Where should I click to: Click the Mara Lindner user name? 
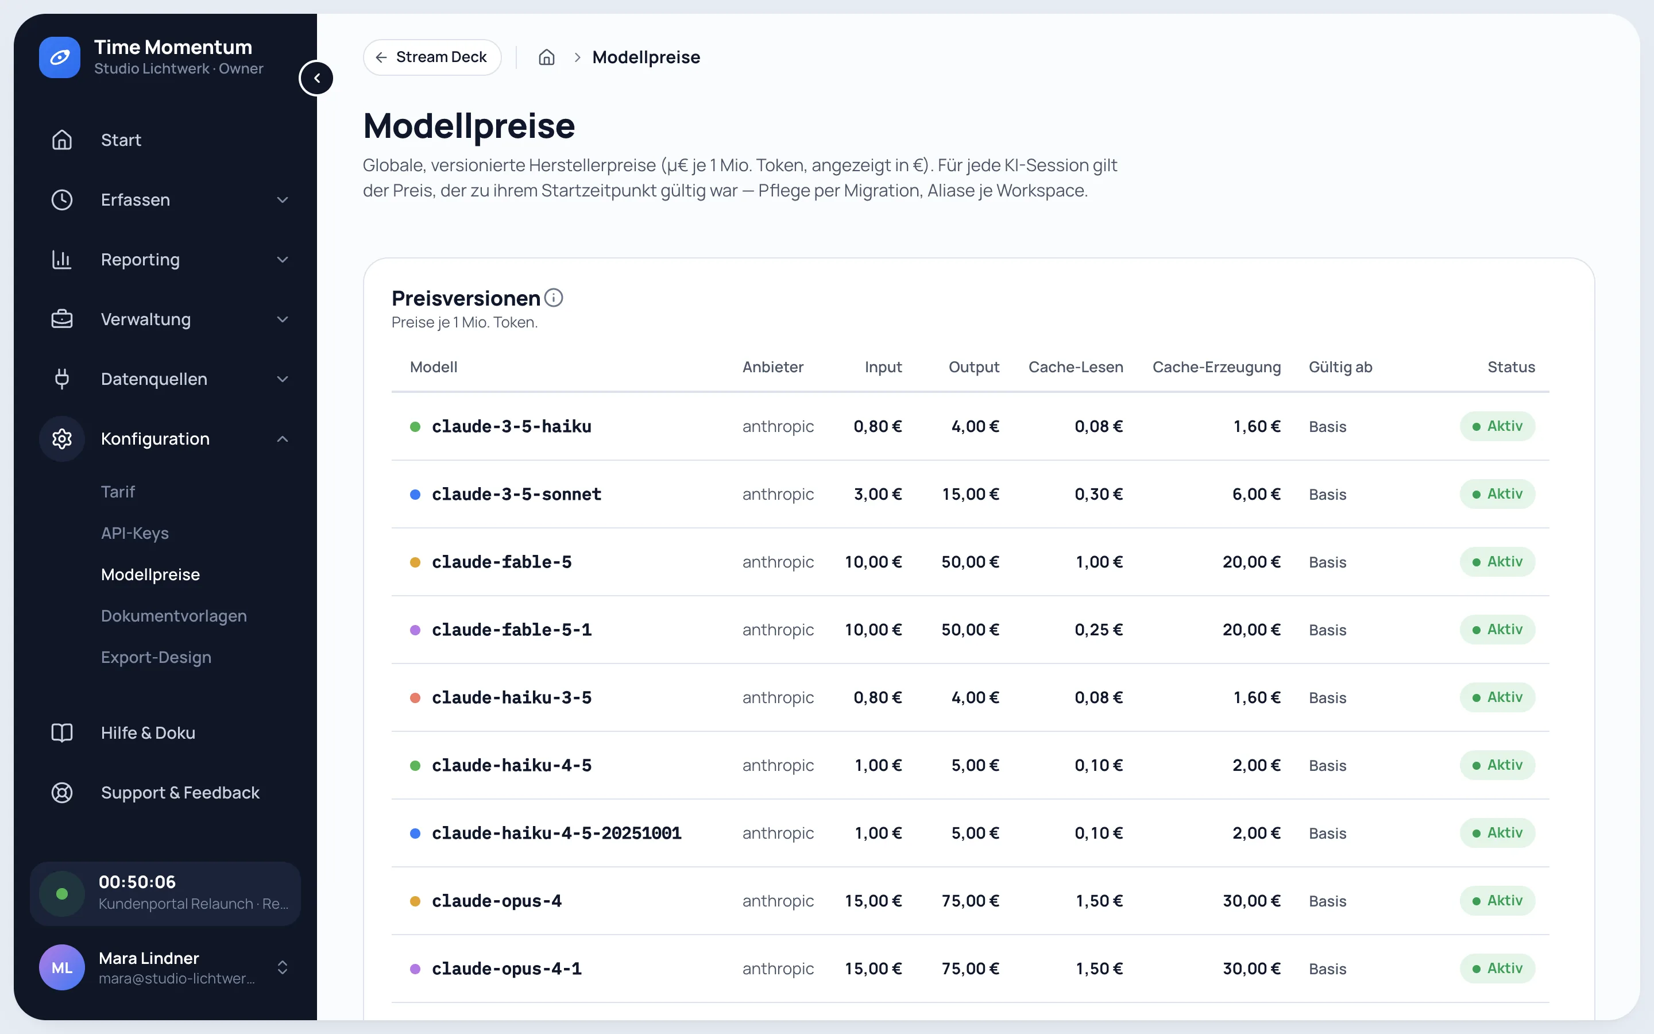(x=149, y=958)
